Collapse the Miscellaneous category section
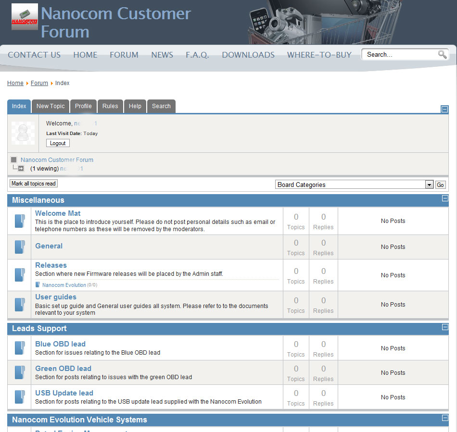 click(x=445, y=198)
